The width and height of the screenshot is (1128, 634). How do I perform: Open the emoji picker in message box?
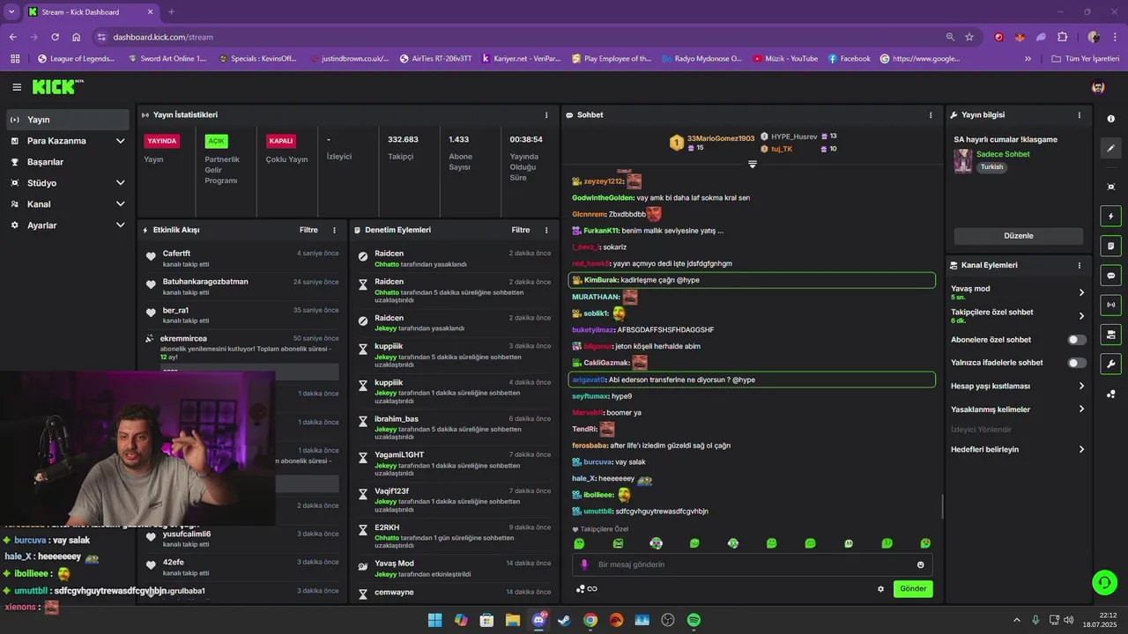tap(921, 564)
